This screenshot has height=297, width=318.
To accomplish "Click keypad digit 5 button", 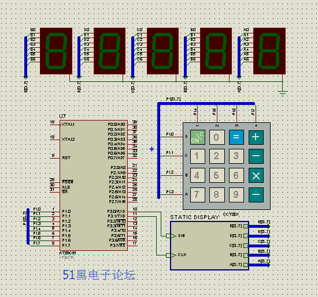I will (x=217, y=175).
